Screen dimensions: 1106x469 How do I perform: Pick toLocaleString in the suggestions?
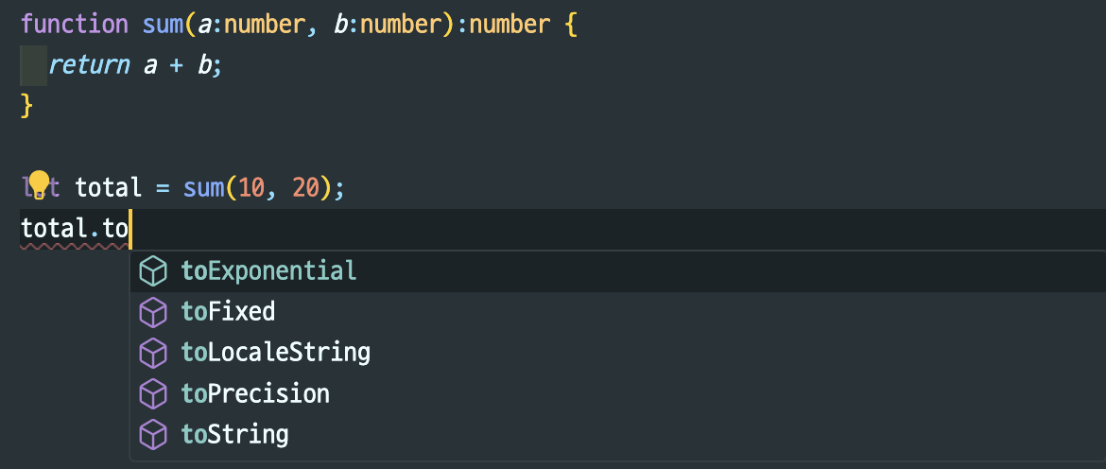617,354
